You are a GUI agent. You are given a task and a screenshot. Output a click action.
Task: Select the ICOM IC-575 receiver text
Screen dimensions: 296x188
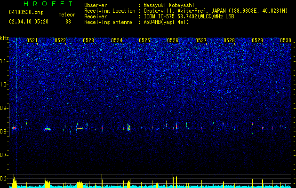(x=189, y=16)
